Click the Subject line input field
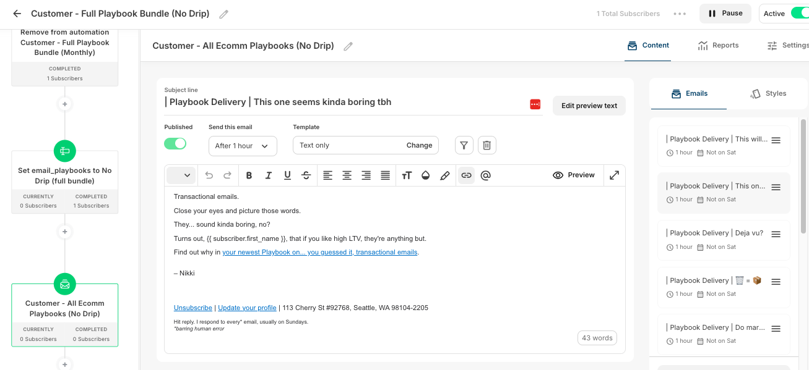 tap(344, 102)
